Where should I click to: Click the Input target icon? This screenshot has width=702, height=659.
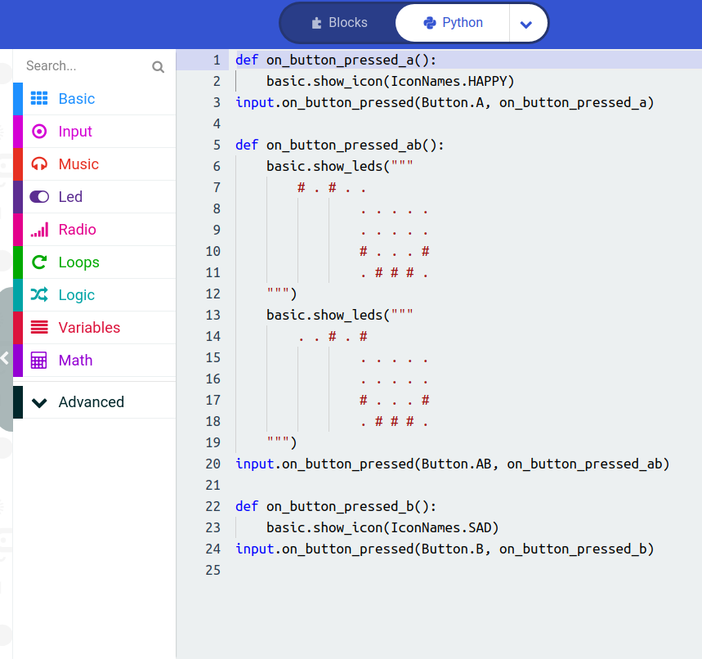coord(39,132)
